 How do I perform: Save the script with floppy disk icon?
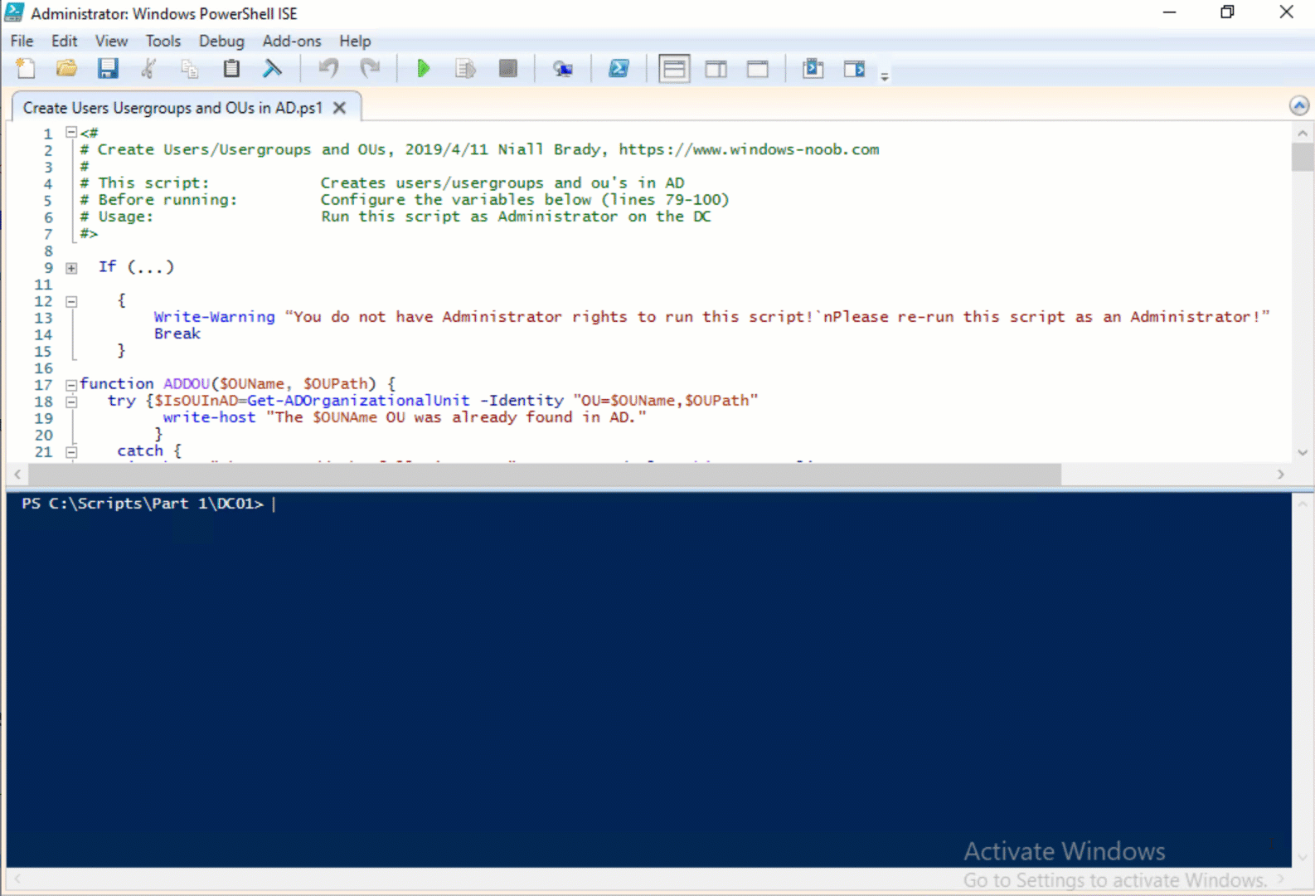click(108, 69)
